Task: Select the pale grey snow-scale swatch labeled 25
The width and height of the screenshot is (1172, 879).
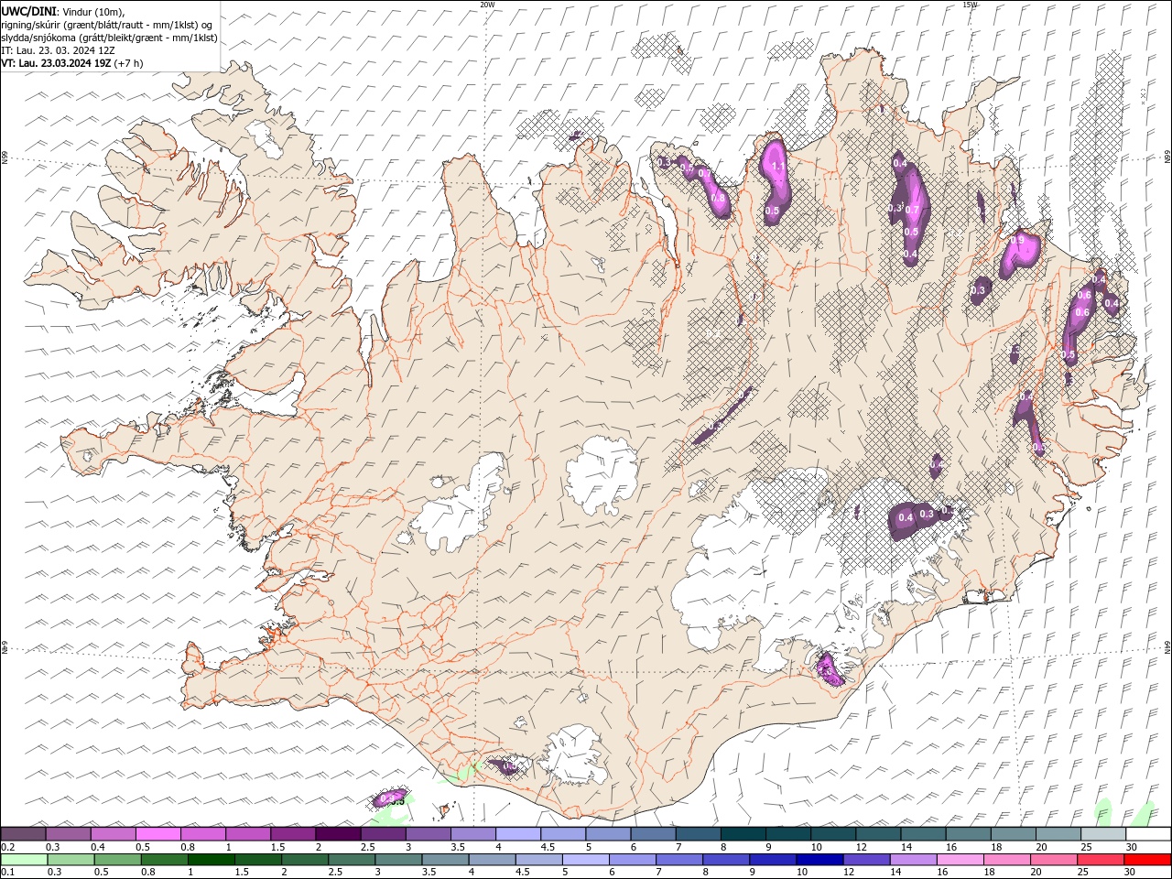Action: pos(1102,834)
